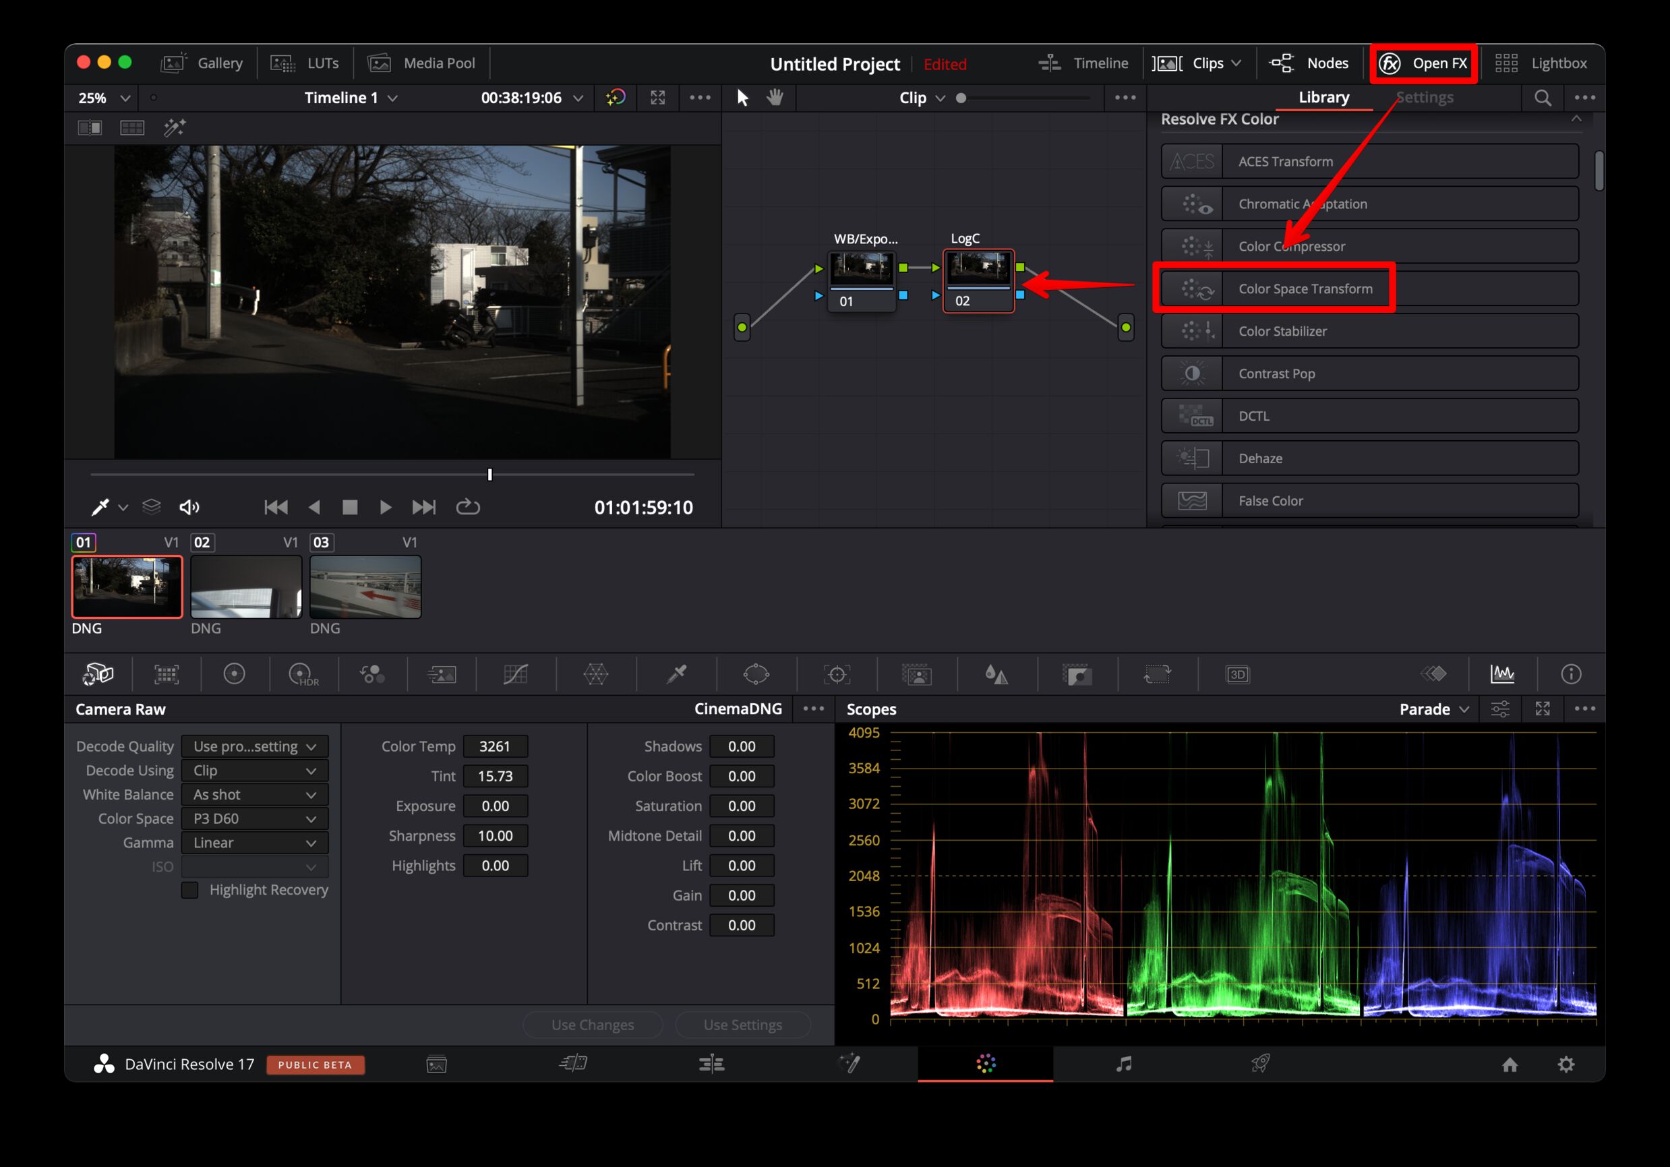Open the Tracker palette icon
Image resolution: width=1670 pixels, height=1167 pixels.
point(837,675)
